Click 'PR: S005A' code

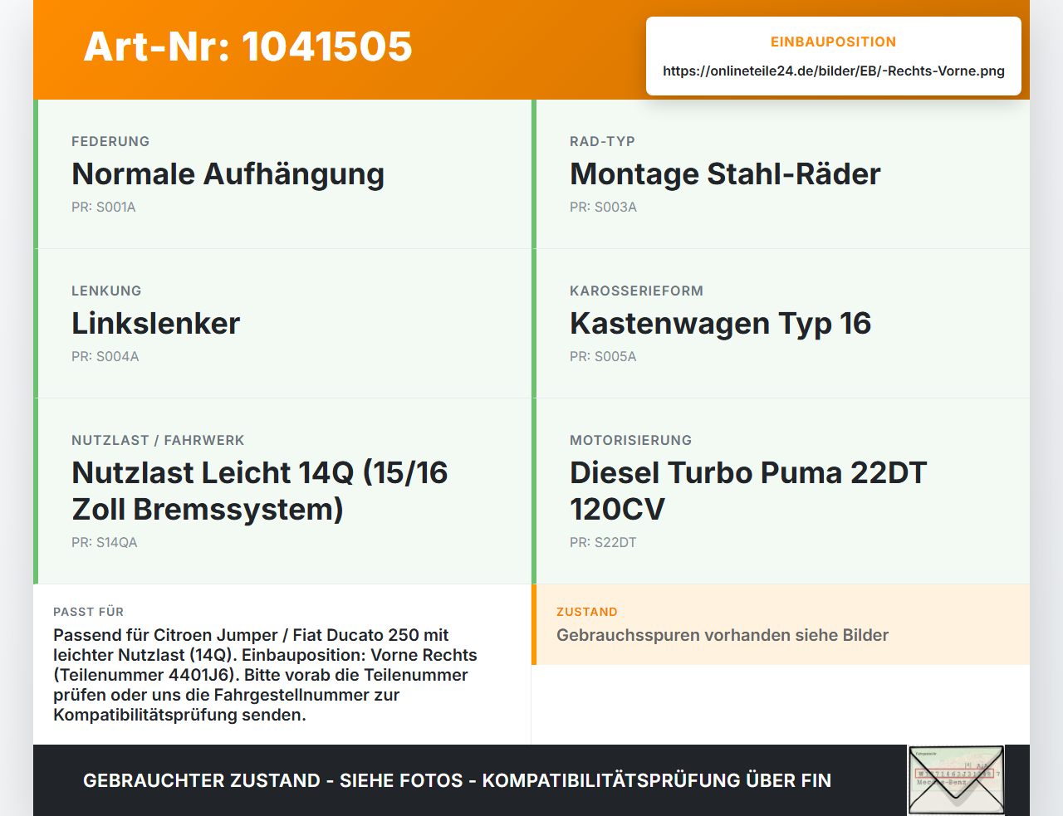tap(603, 357)
